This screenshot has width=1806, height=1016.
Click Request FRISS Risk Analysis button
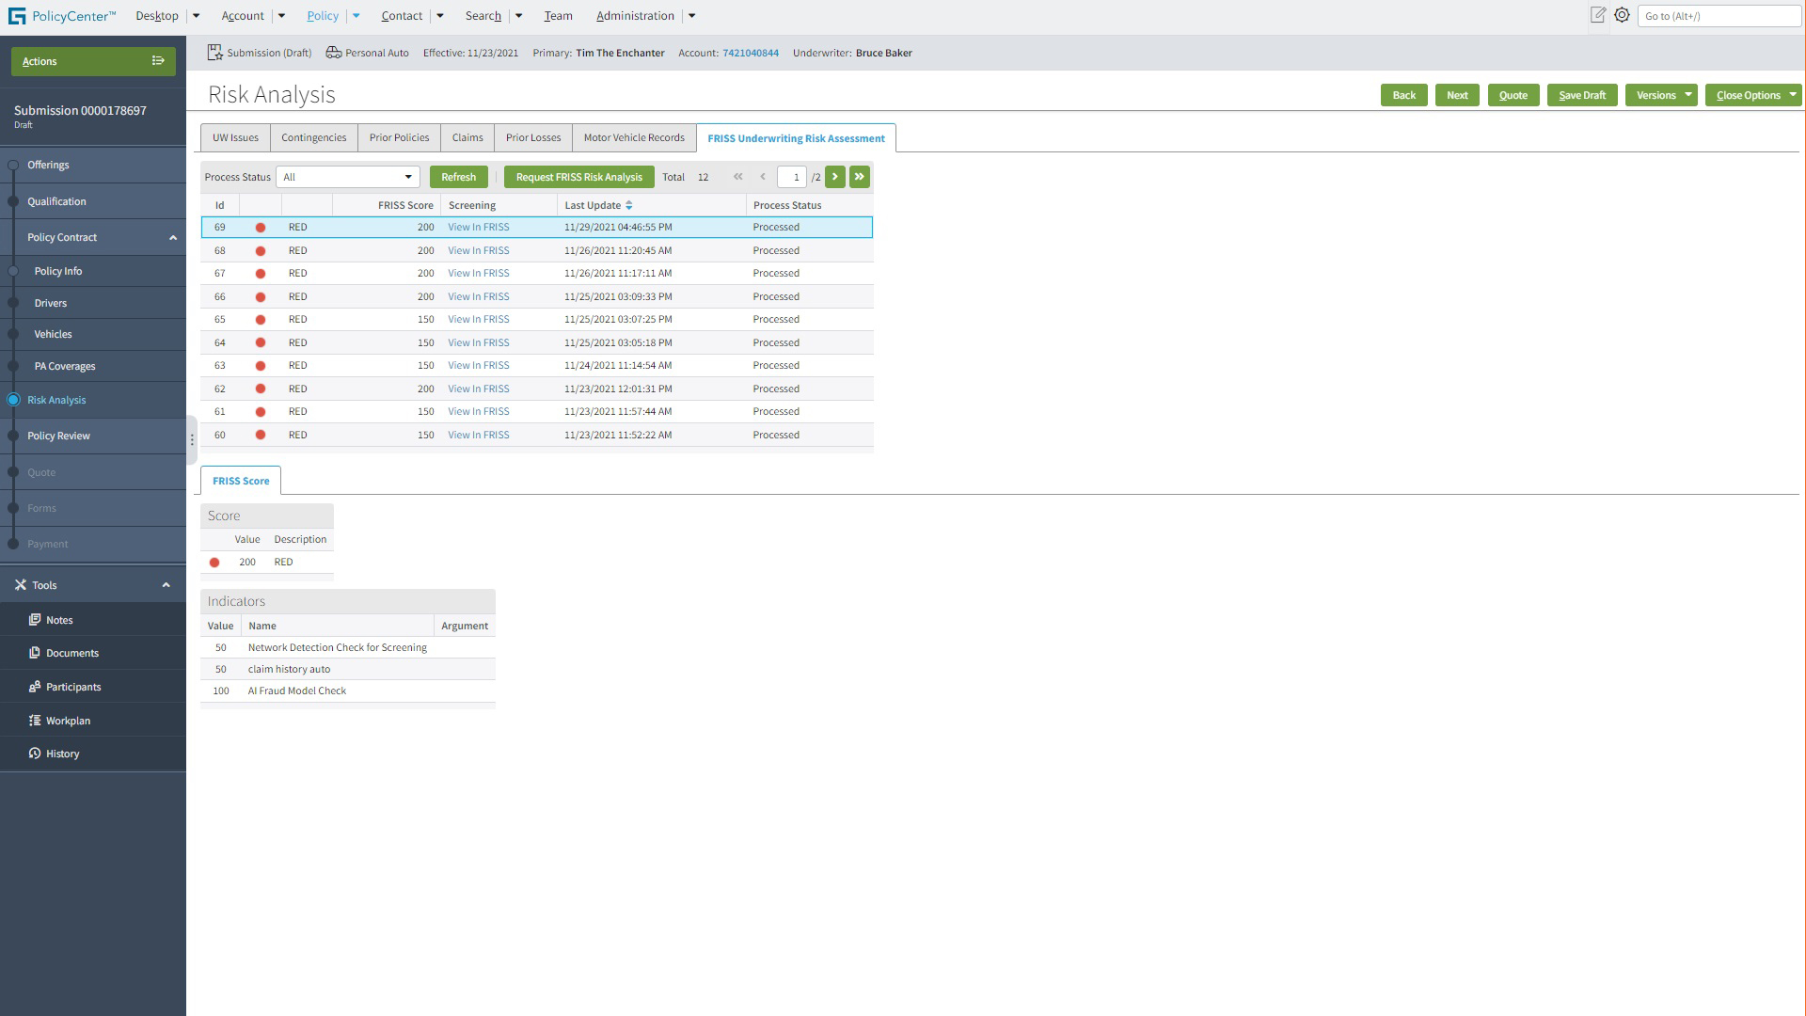578,177
